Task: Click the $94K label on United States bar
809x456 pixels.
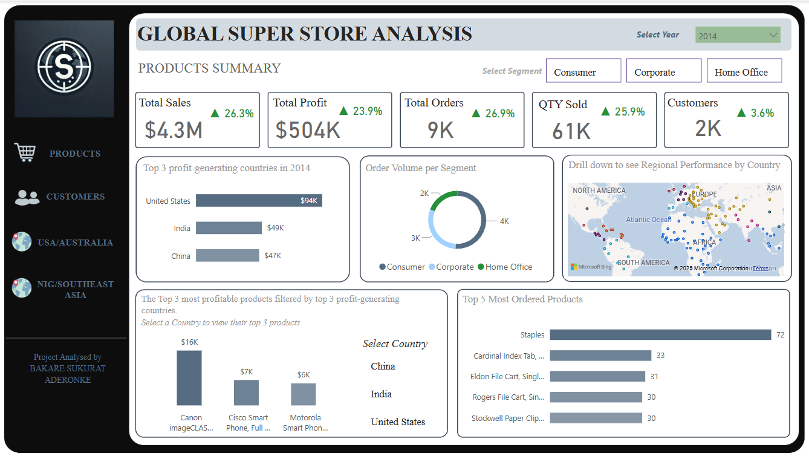Action: pos(309,201)
